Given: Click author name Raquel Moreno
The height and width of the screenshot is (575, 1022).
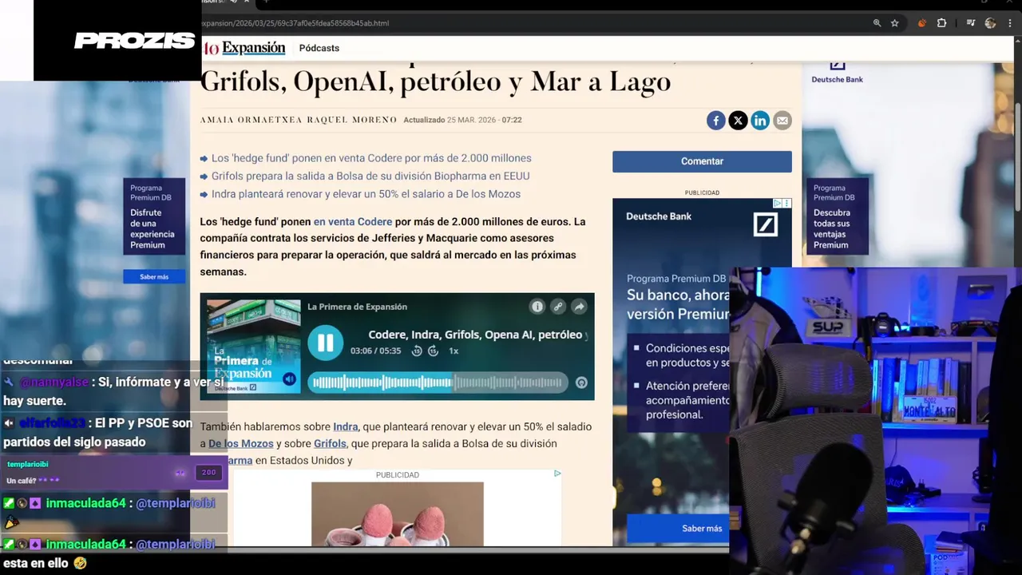Looking at the screenshot, I should [351, 120].
